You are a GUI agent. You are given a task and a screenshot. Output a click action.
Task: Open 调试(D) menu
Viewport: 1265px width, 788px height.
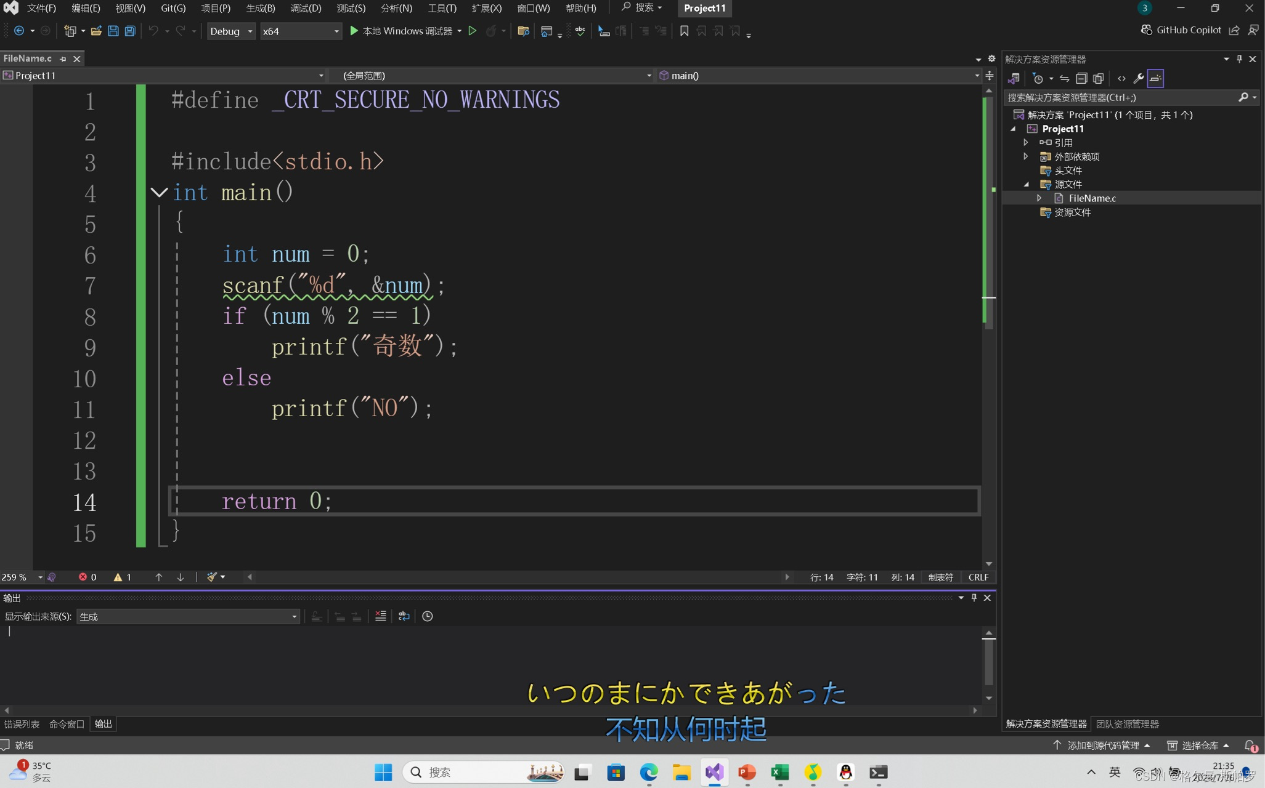point(306,8)
